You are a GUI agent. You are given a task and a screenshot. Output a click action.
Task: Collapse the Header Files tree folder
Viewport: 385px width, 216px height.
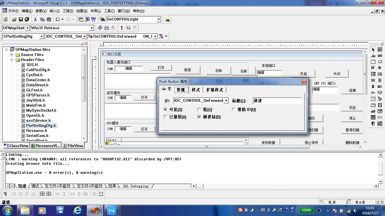click(12, 60)
